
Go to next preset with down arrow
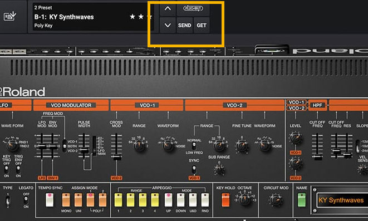[168, 25]
